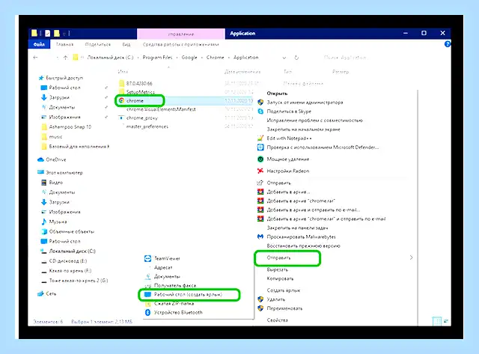Open Свойства in the context menu
The width and height of the screenshot is (479, 354).
278,320
